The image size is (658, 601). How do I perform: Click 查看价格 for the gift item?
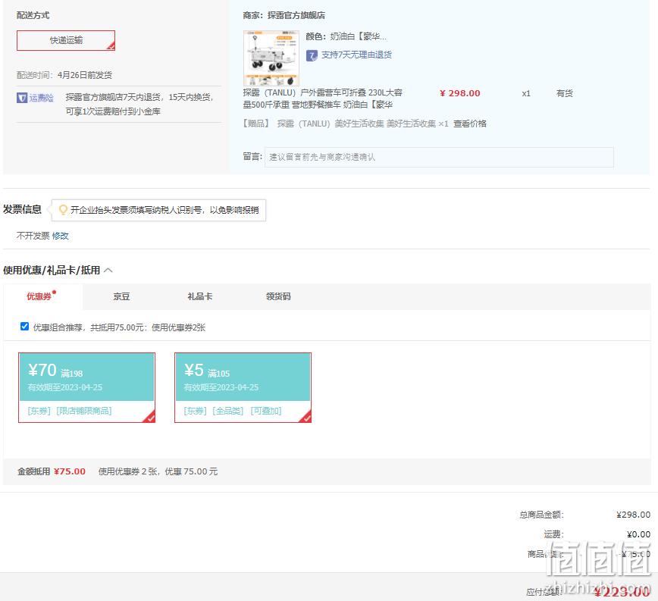click(469, 124)
